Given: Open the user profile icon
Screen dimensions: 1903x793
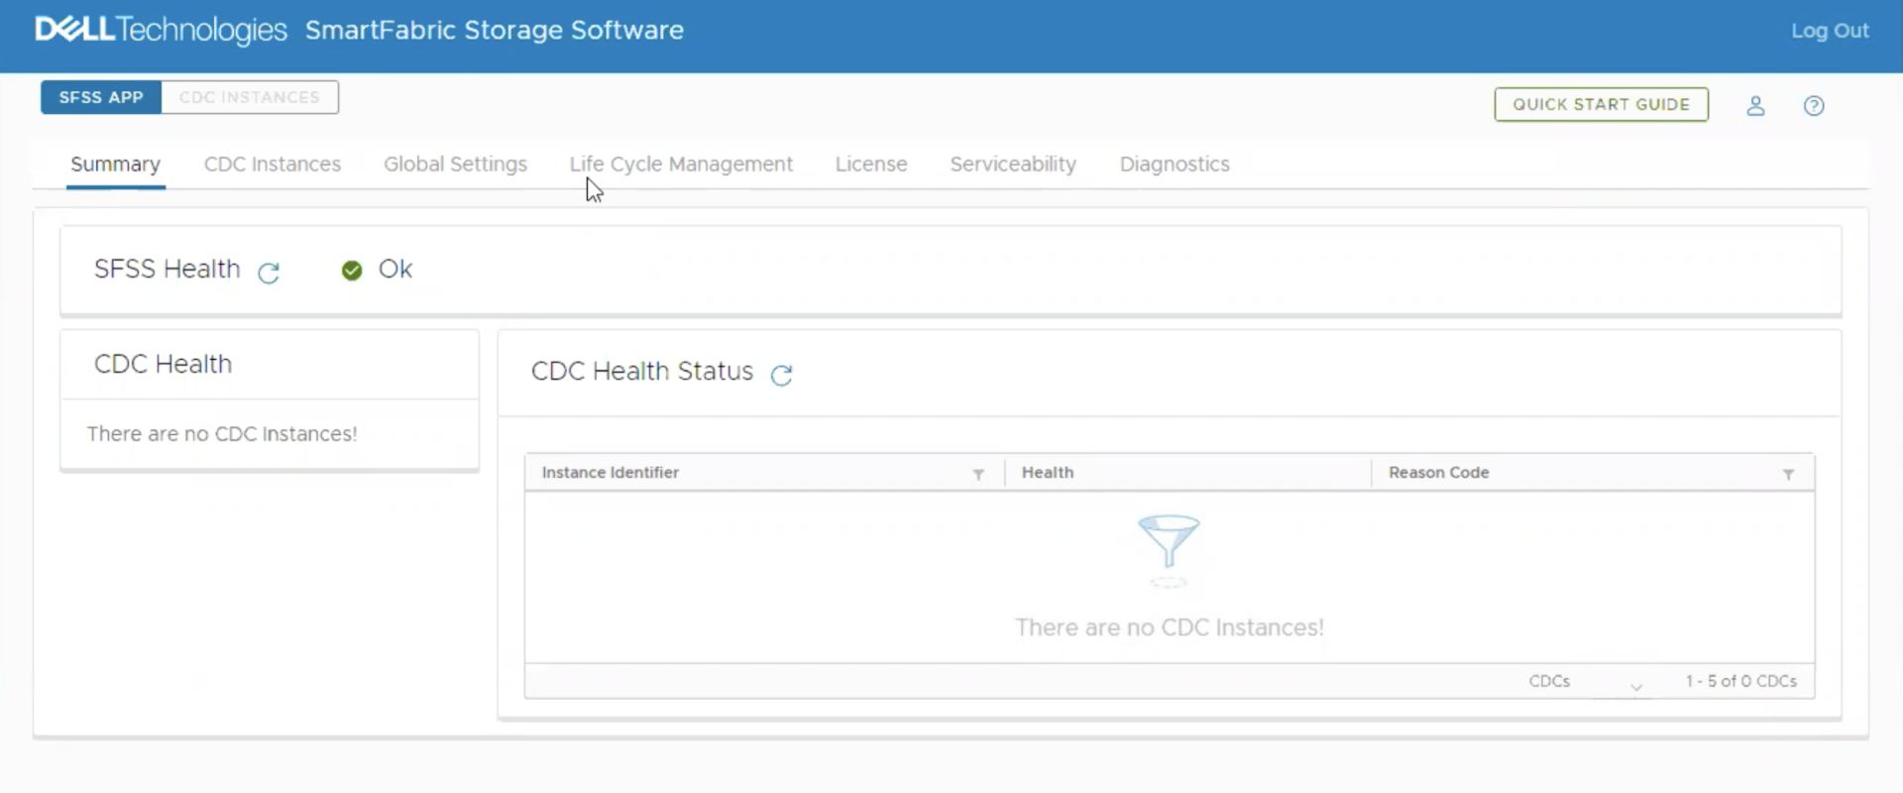Looking at the screenshot, I should point(1755,106).
